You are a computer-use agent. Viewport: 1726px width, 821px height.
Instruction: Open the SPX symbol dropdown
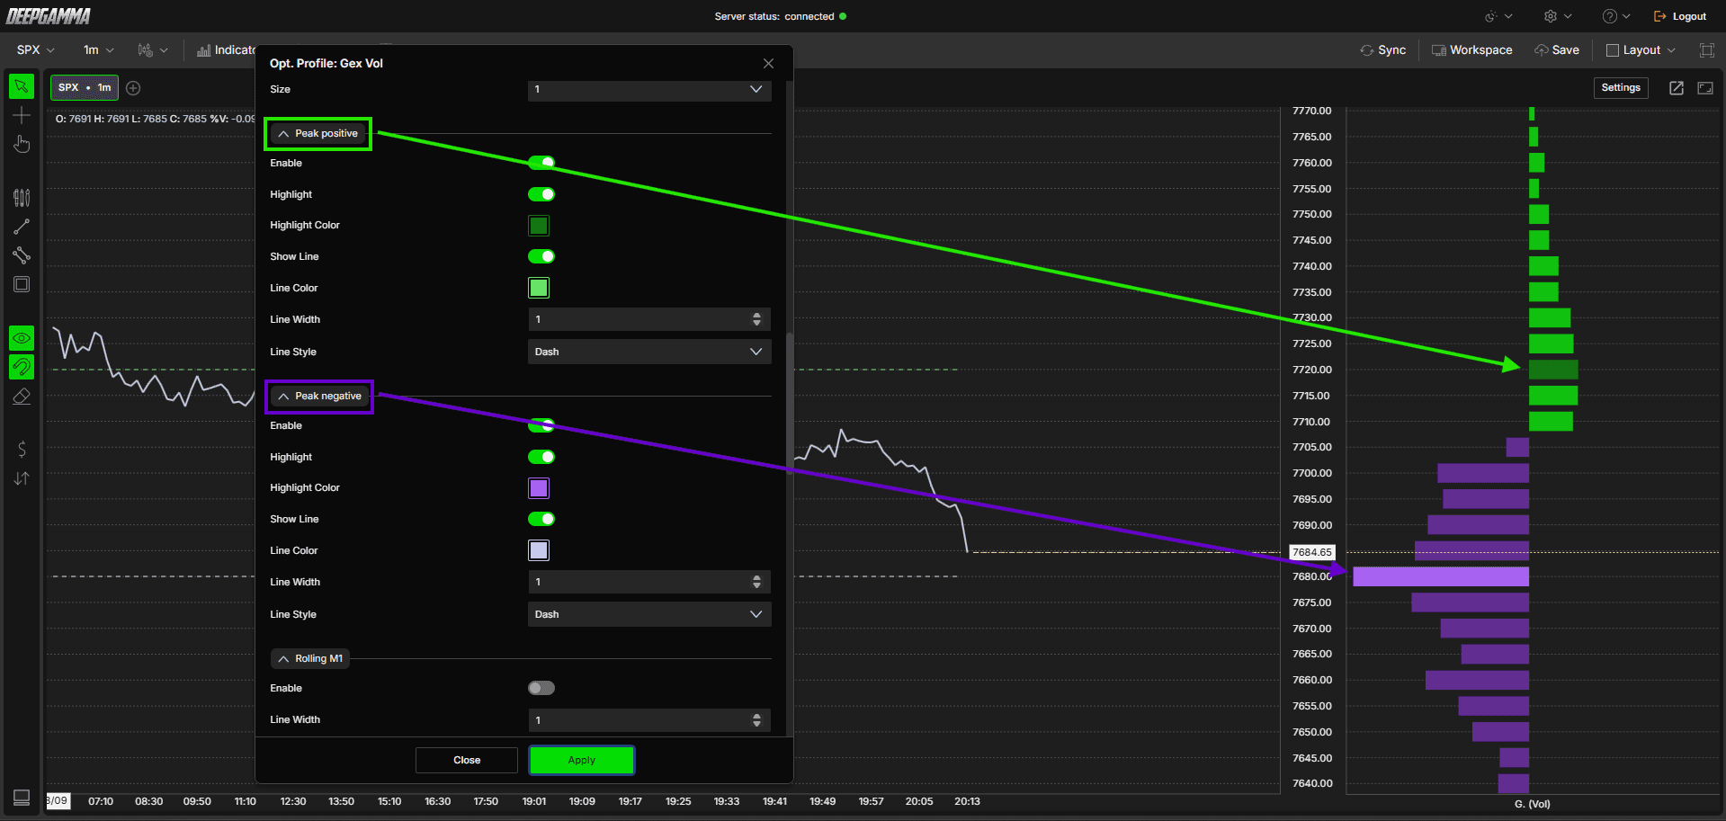pos(36,50)
